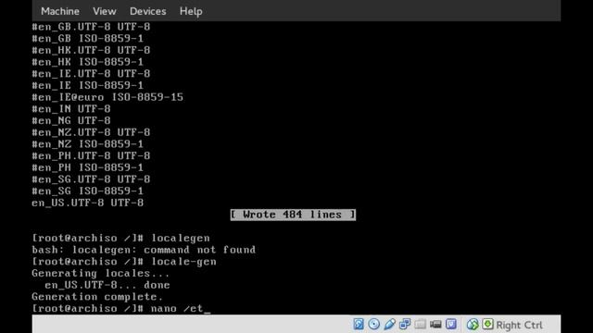Click the network adapters icon
Image resolution: width=593 pixels, height=333 pixels.
point(405,324)
